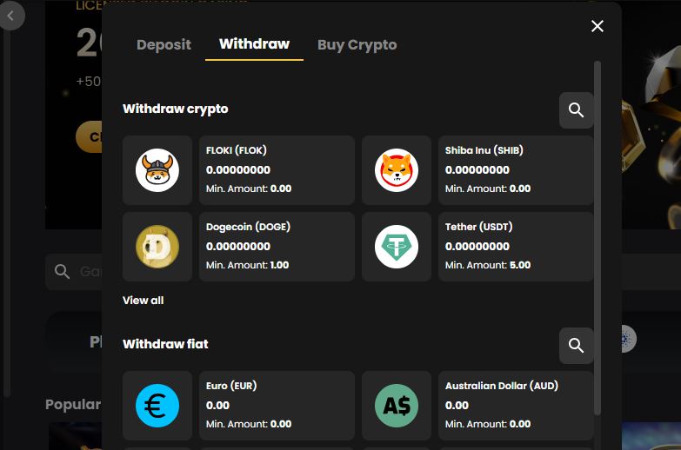Viewport: 681px width, 450px height.
Task: Open the Buy Crypto tab
Action: coord(357,45)
